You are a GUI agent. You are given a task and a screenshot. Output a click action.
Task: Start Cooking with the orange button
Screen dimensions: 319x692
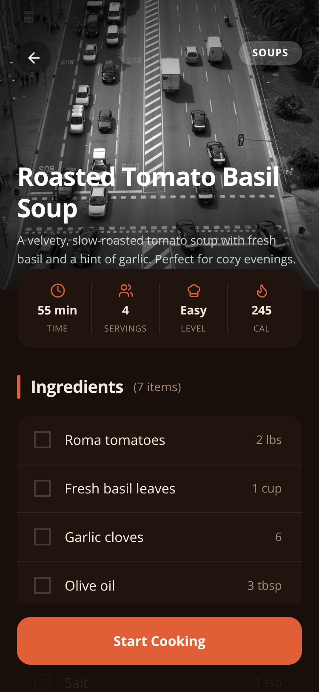(x=159, y=641)
